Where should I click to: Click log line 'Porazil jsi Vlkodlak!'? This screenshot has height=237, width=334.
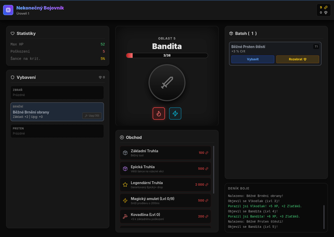[265, 206]
